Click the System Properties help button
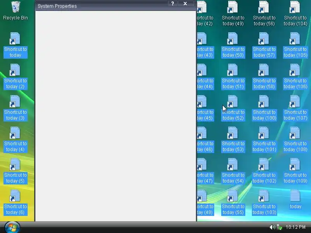The image size is (311, 233). coord(173,3)
